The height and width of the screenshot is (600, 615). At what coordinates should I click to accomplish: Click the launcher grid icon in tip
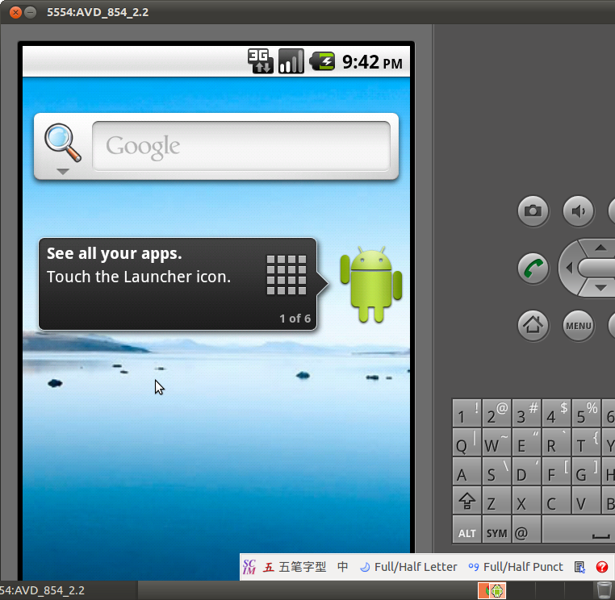[x=287, y=274]
